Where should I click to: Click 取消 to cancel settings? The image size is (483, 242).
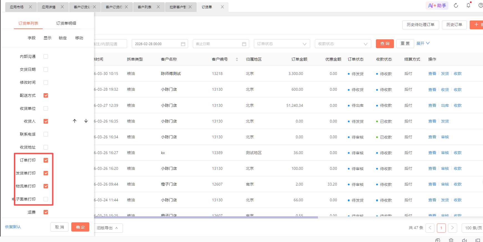pyautogui.click(x=59, y=227)
